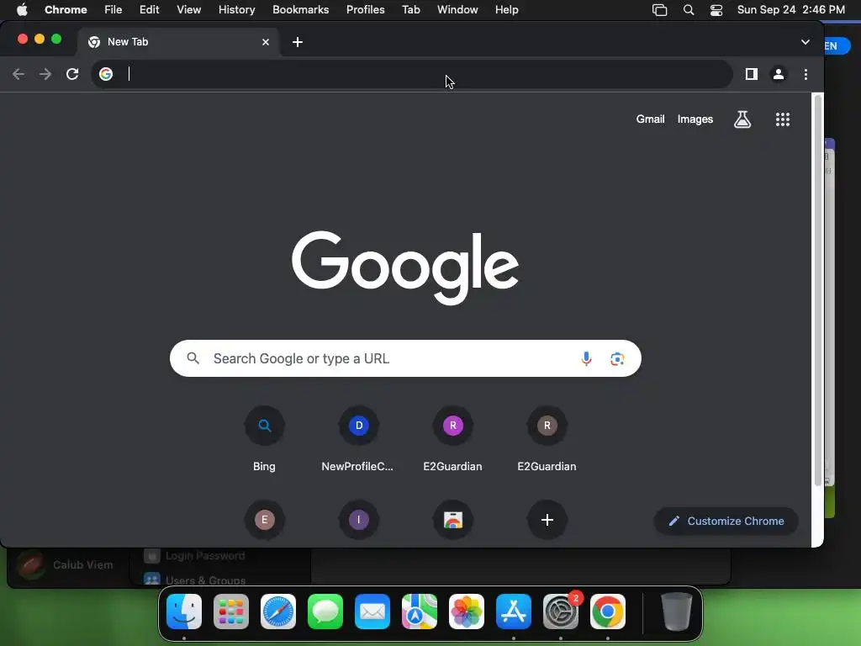
Task: Focus the address bar
Action: (412, 74)
